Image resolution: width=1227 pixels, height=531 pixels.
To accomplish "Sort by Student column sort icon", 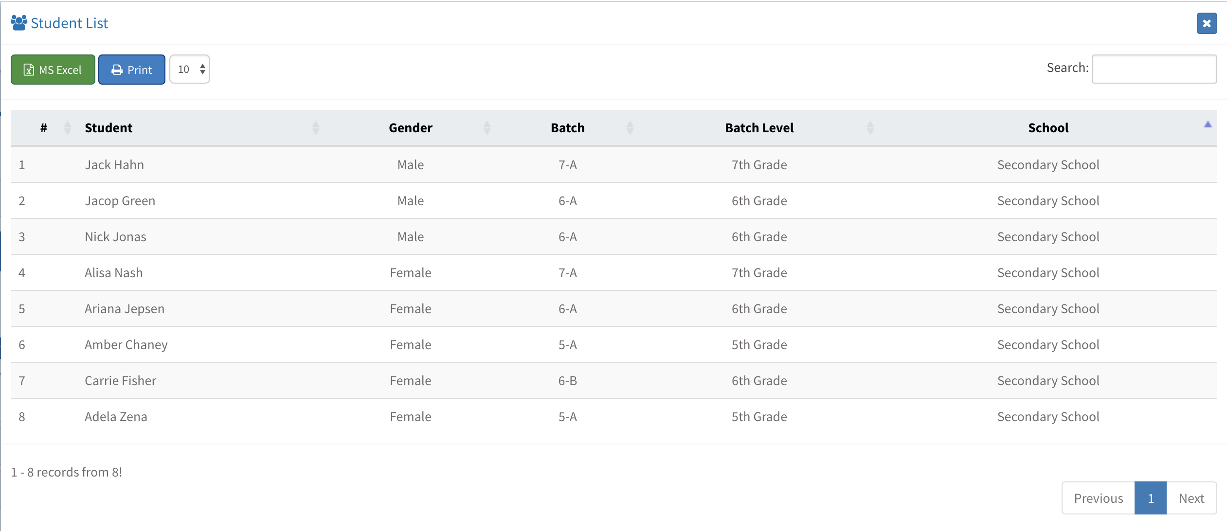I will point(316,128).
